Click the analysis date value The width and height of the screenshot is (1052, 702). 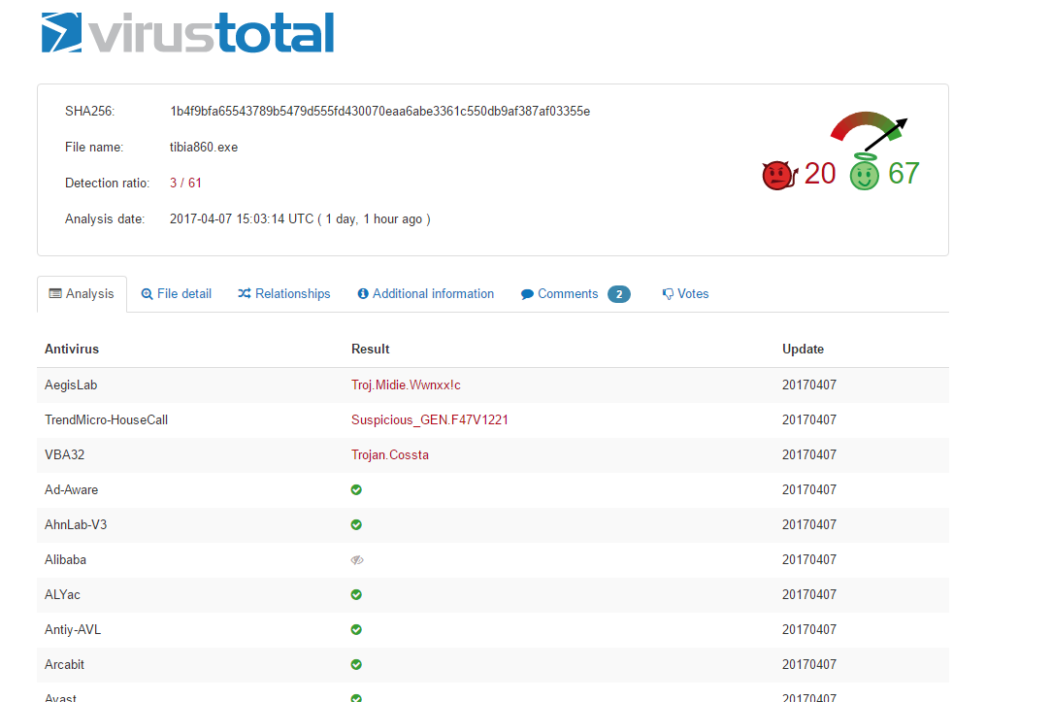pos(300,218)
